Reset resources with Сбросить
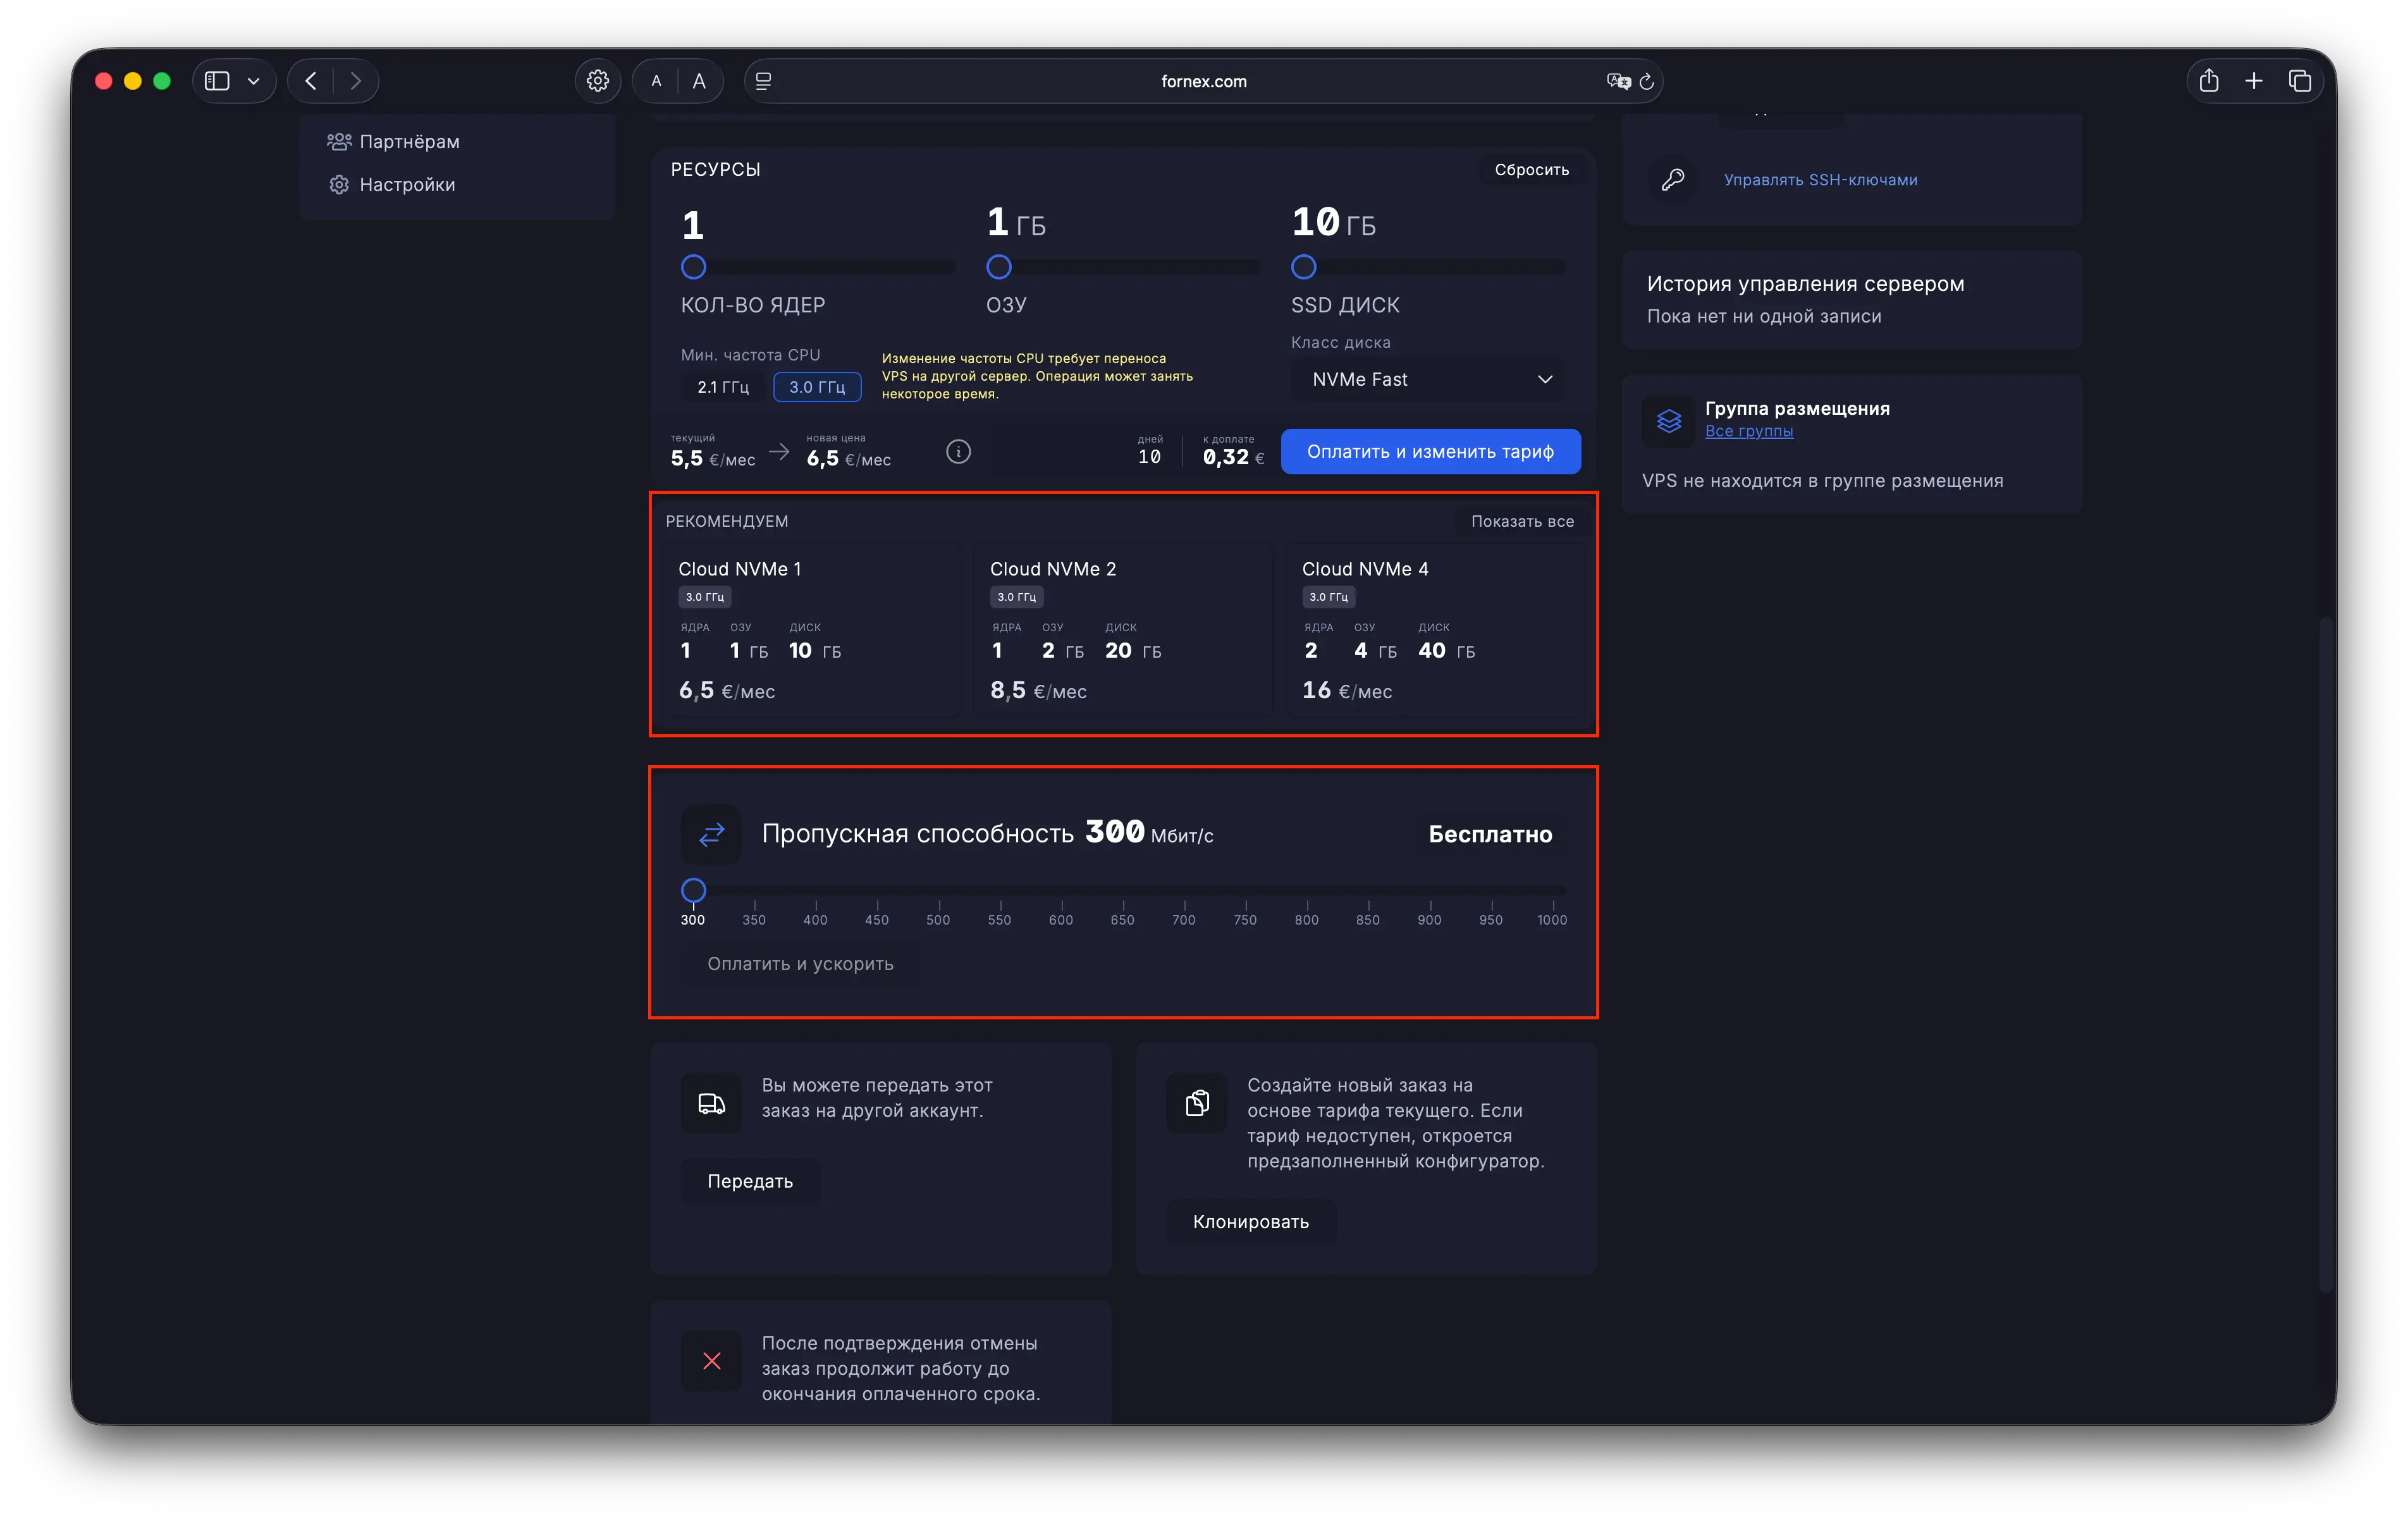Image resolution: width=2408 pixels, height=1519 pixels. [x=1531, y=169]
